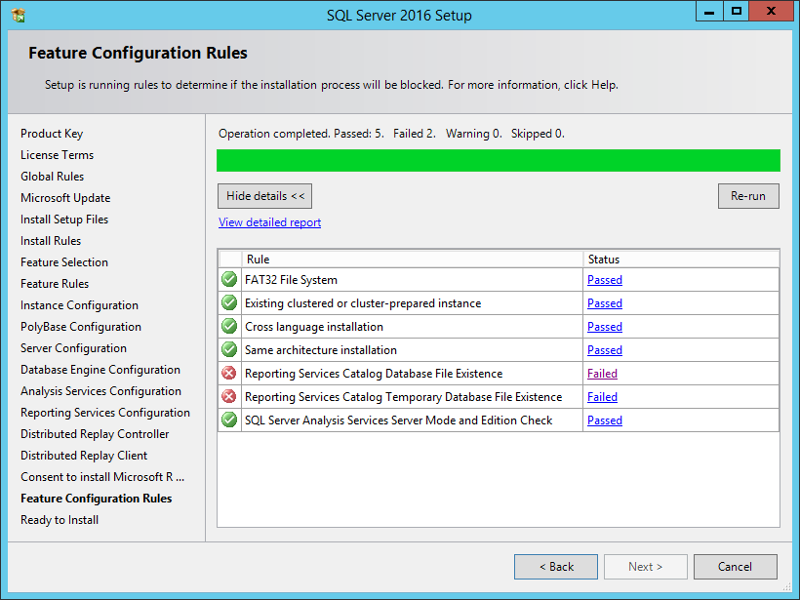Click red error icon beside Catalog Database File Existence
Screen dimensions: 800x600
229,373
